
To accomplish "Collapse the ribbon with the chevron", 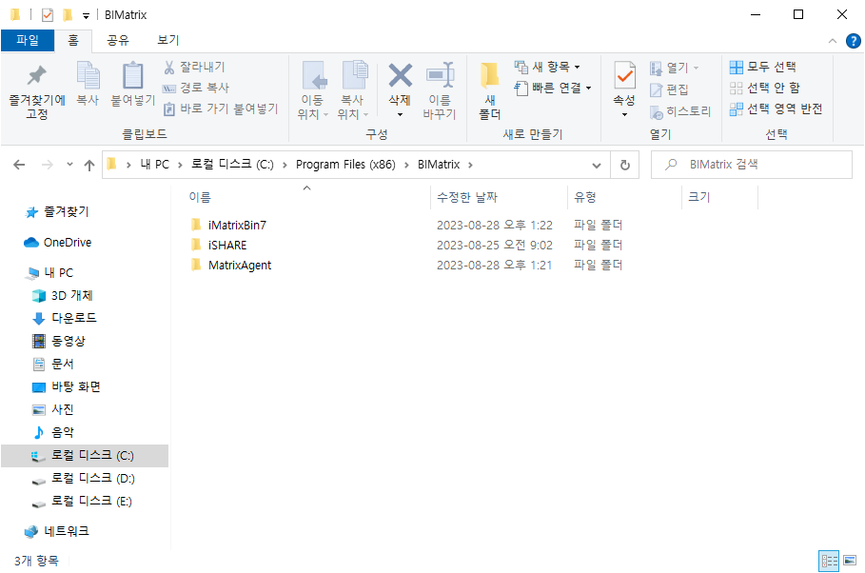I will [833, 41].
